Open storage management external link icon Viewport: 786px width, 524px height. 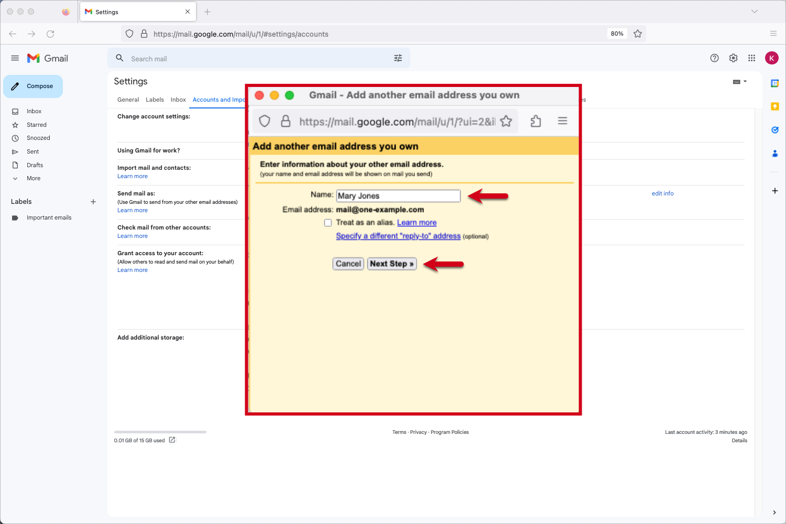[x=172, y=440]
